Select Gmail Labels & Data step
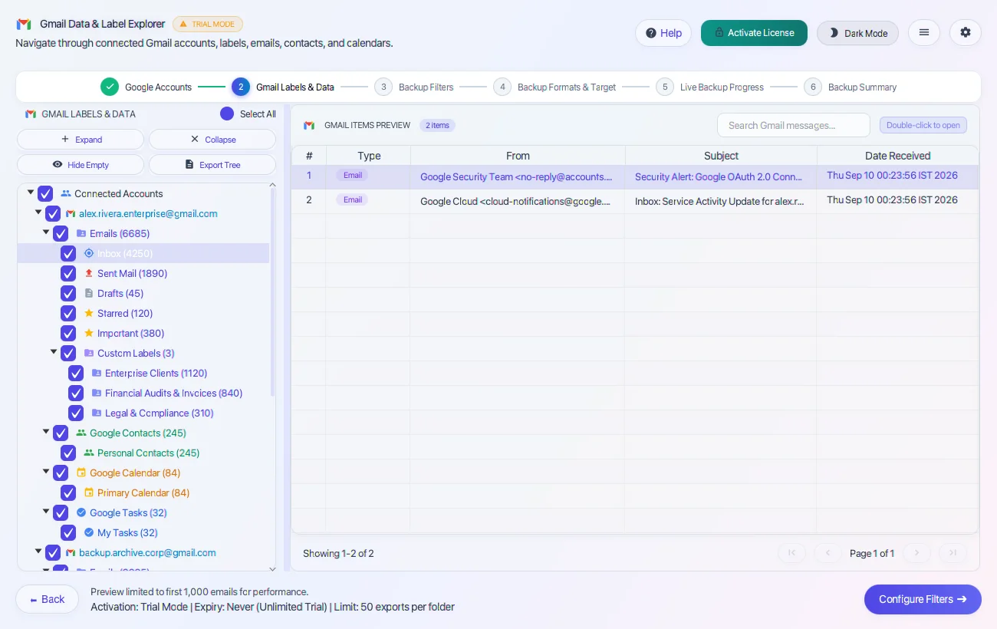This screenshot has width=997, height=629. (x=282, y=87)
